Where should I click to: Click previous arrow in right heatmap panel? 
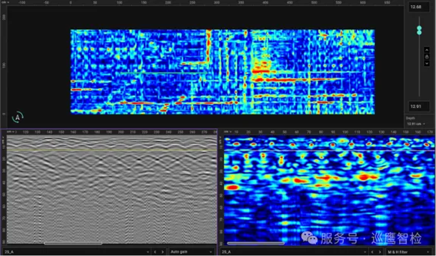point(371,252)
